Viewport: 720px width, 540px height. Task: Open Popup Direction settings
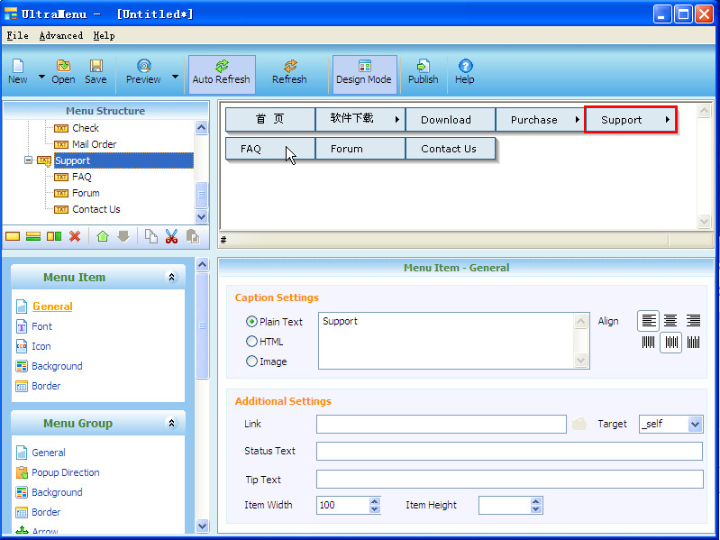66,472
